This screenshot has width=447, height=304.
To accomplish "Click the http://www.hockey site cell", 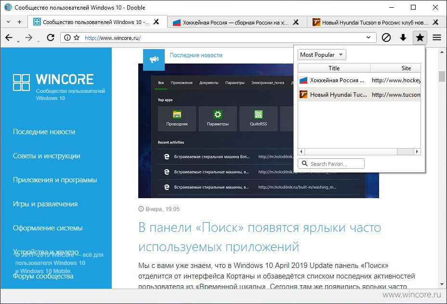I will tap(396, 80).
